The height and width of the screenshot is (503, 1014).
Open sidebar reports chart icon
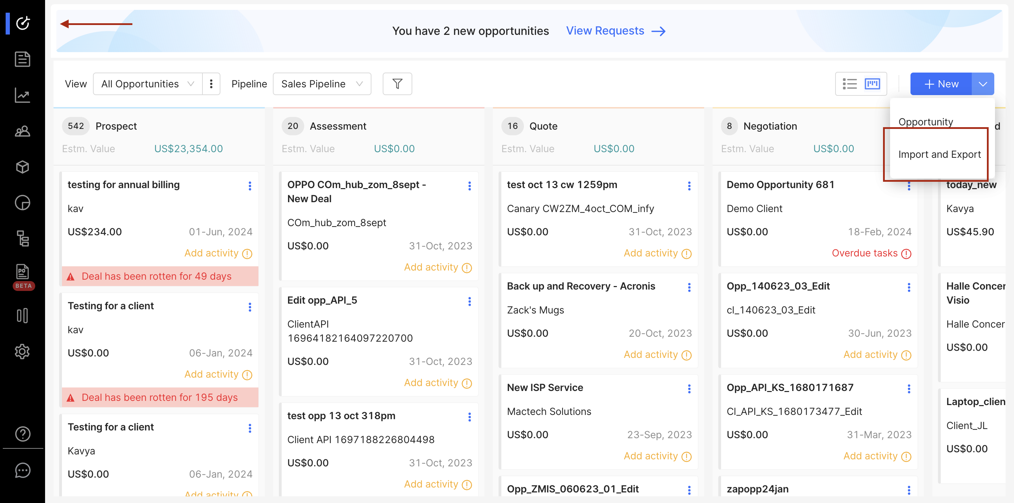[23, 95]
